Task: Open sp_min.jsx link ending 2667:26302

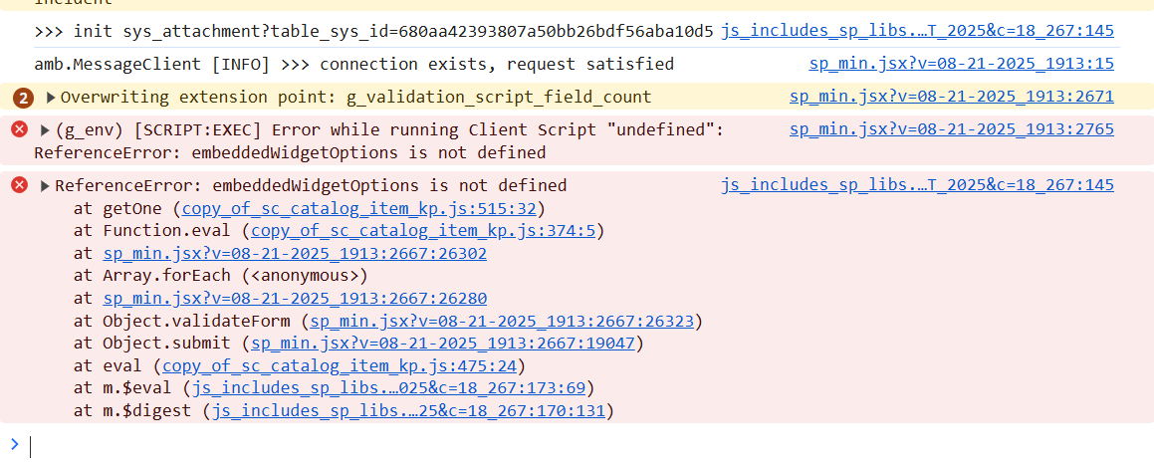Action: click(295, 254)
